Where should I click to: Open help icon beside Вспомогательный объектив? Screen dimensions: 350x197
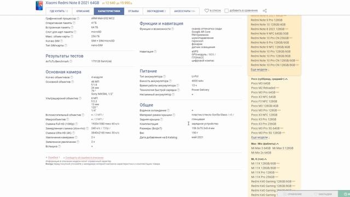pos(83,115)
